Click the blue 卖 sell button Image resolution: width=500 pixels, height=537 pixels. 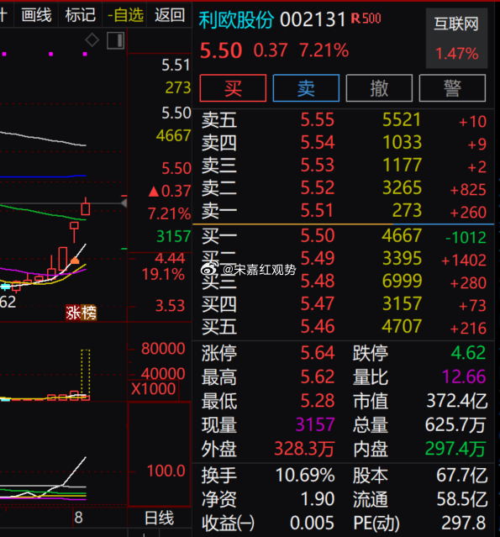coord(306,88)
